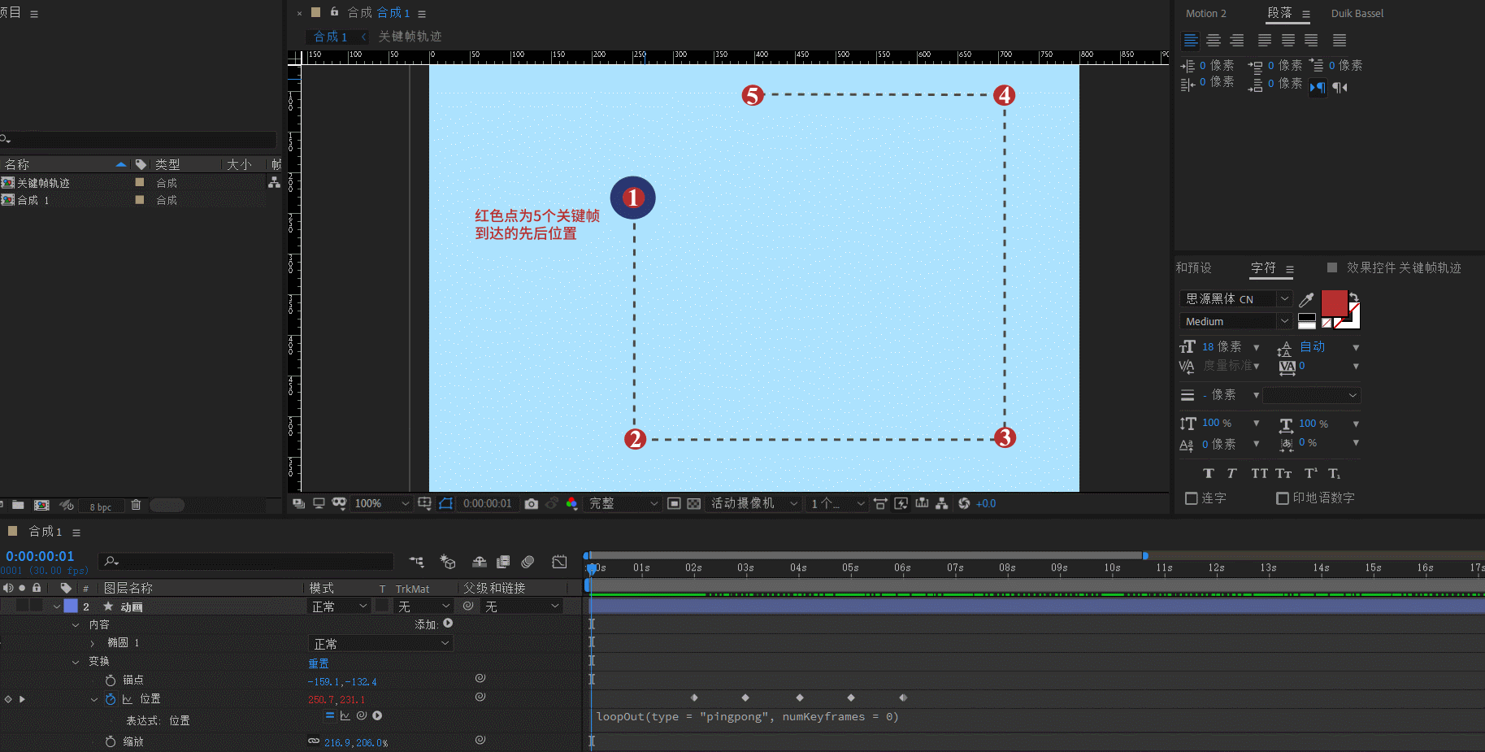Toggle stopwatch for 缩放 property
The image size is (1485, 752).
(111, 741)
